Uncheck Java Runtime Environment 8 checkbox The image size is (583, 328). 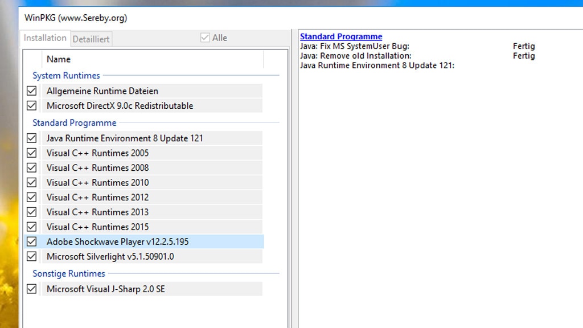click(32, 138)
